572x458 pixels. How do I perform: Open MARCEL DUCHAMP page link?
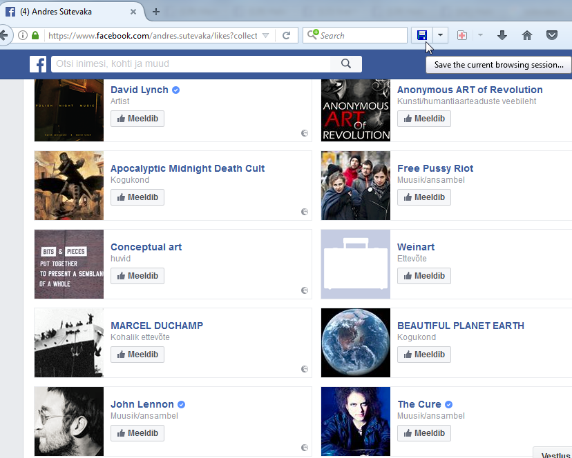[157, 326]
